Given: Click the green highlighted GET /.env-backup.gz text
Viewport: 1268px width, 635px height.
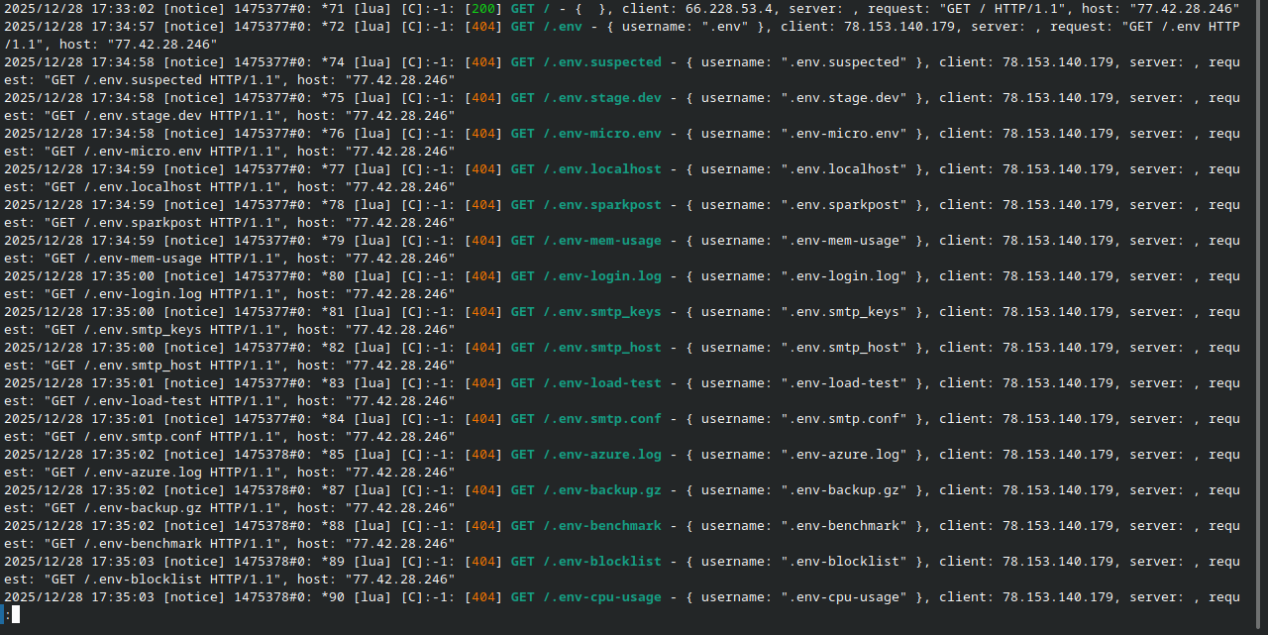Looking at the screenshot, I should [x=585, y=489].
